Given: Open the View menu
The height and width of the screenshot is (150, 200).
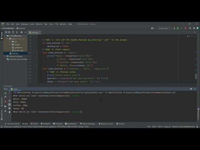Looking at the screenshot, I should (18, 24).
